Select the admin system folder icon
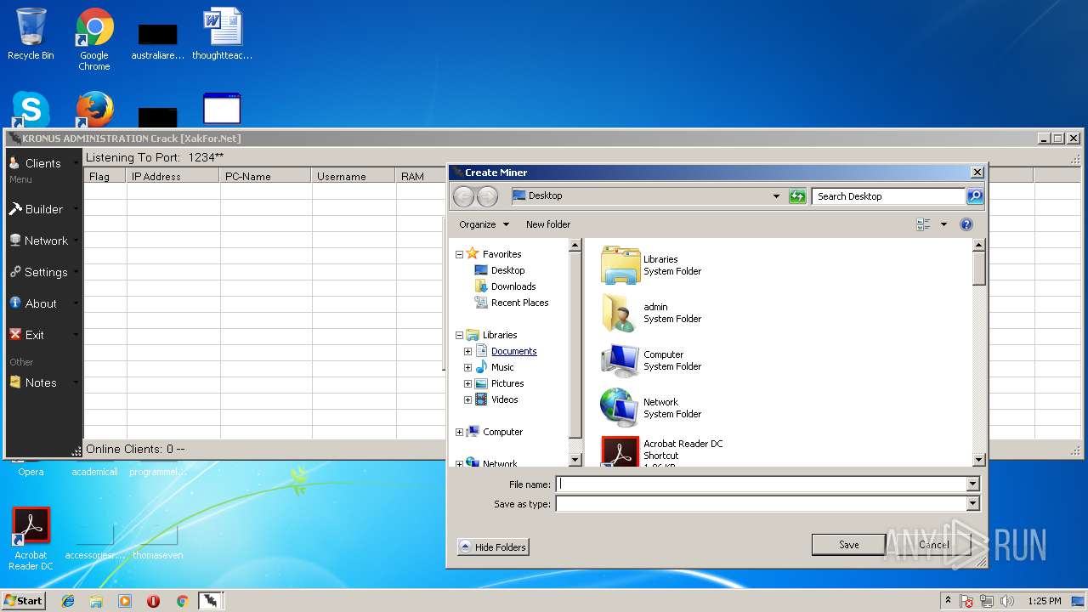Image resolution: width=1088 pixels, height=612 pixels. (620, 313)
